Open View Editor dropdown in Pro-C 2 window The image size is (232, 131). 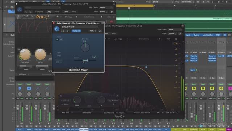click(x=104, y=12)
